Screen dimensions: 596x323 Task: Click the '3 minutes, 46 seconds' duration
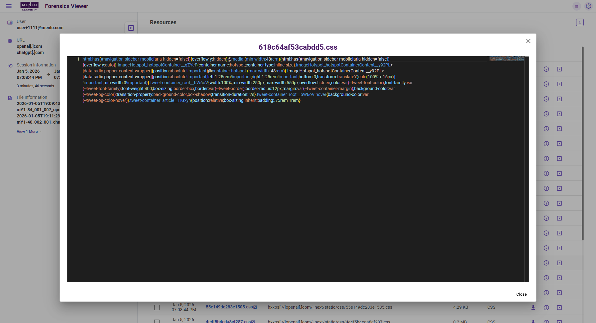pyautogui.click(x=35, y=86)
